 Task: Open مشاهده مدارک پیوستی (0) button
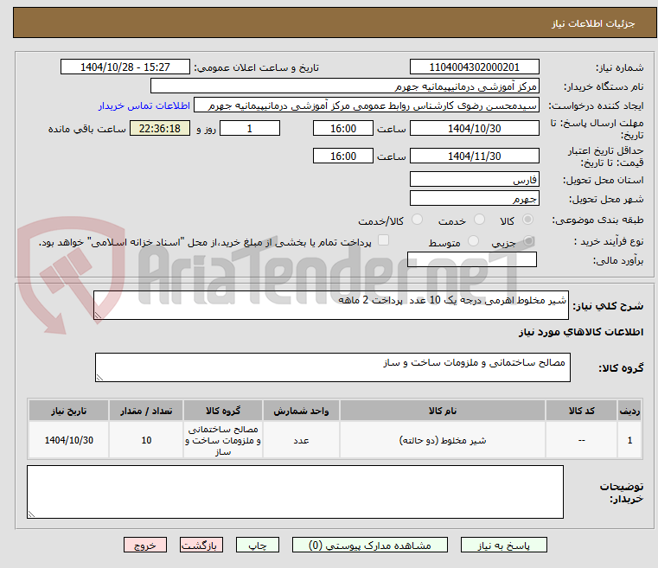click(x=370, y=545)
